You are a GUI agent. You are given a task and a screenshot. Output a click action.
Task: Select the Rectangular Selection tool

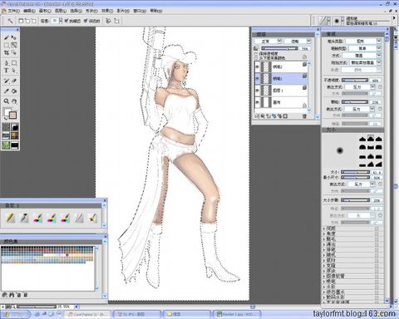coord(7,45)
